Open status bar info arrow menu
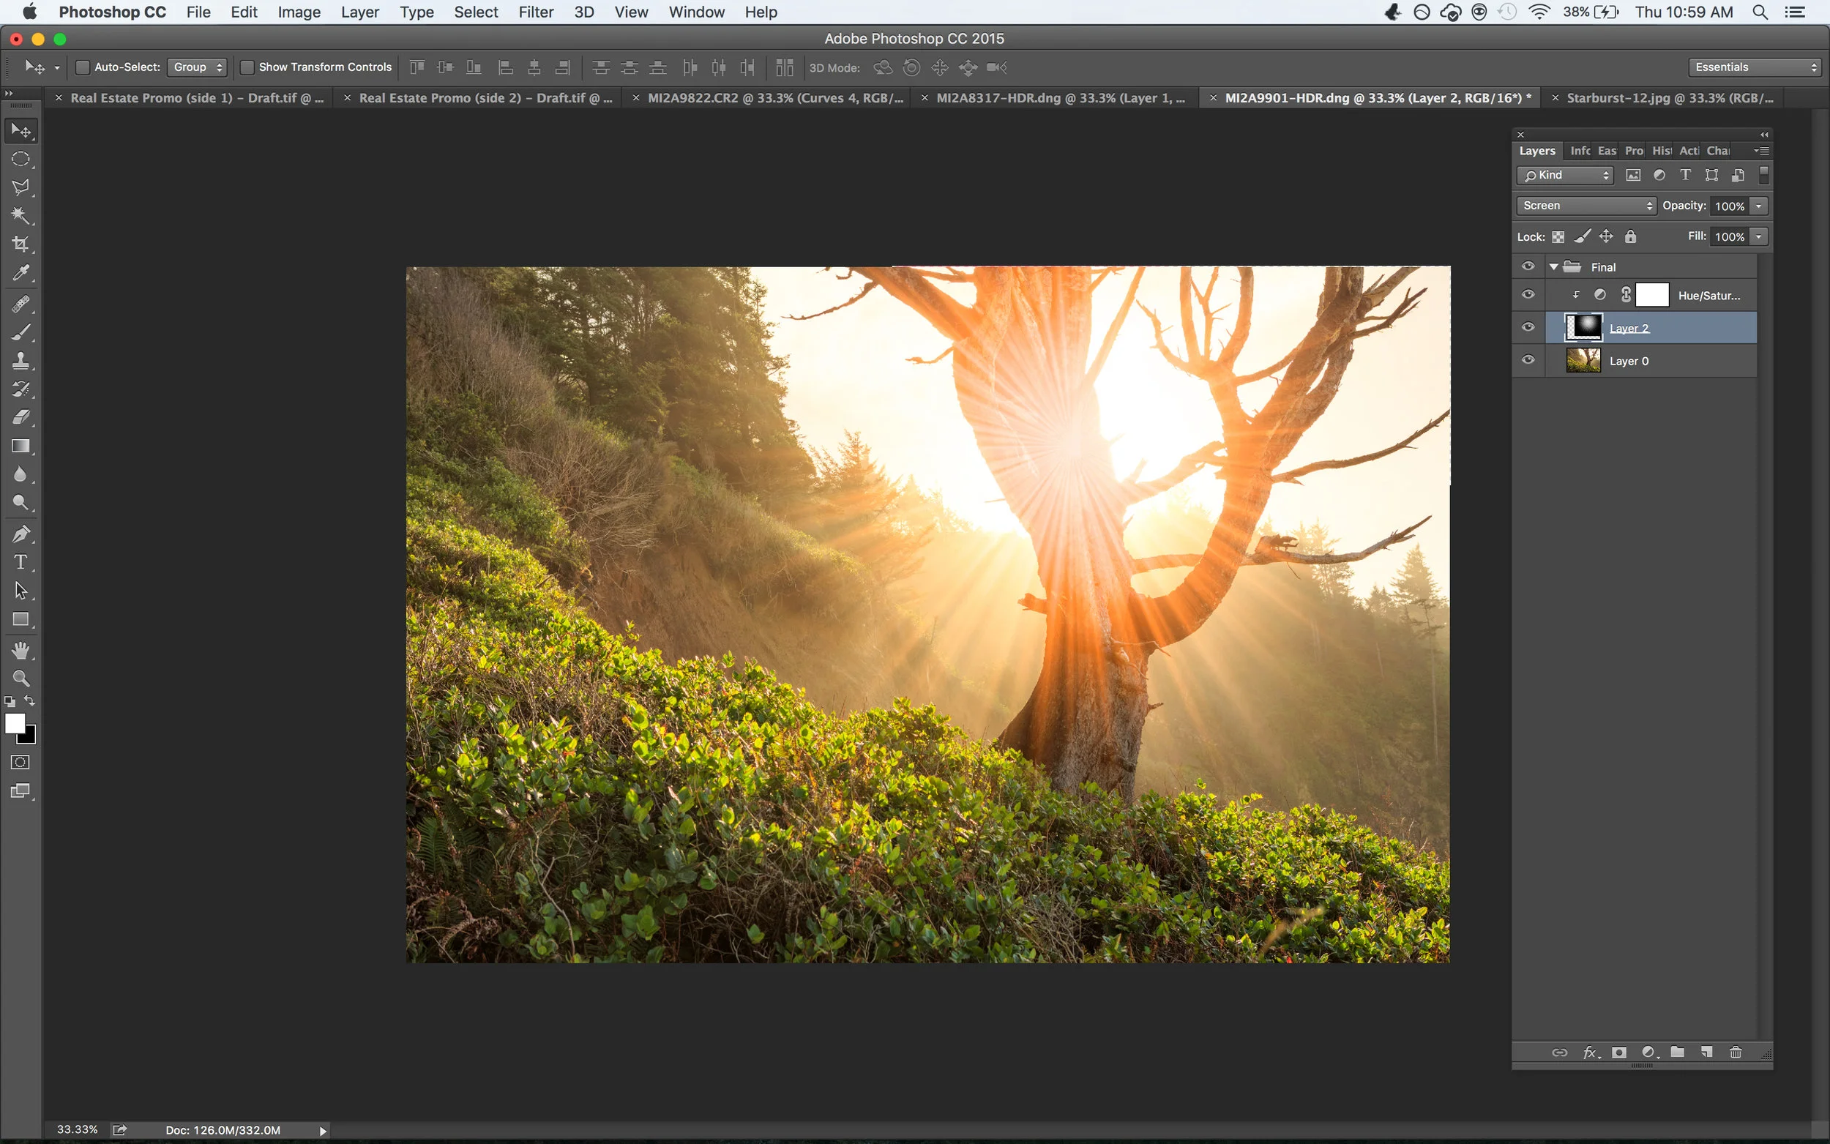1830x1144 pixels. click(x=323, y=1131)
